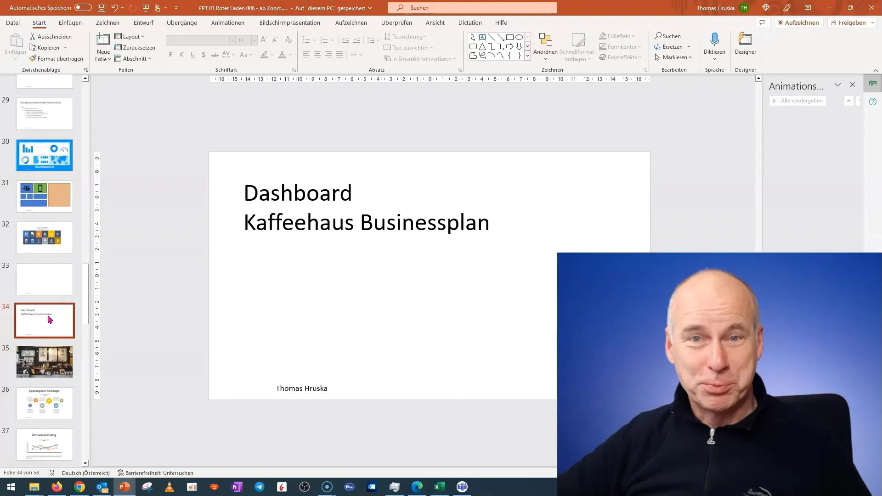Insert a Neue Folie

[x=103, y=47]
